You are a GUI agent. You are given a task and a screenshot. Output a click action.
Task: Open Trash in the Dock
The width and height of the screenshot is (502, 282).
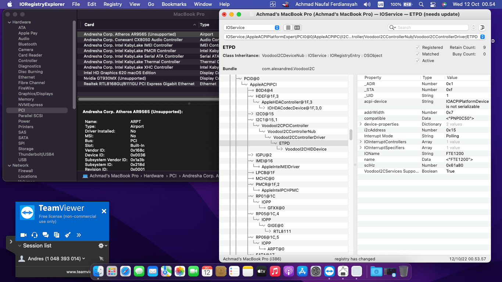point(404,271)
